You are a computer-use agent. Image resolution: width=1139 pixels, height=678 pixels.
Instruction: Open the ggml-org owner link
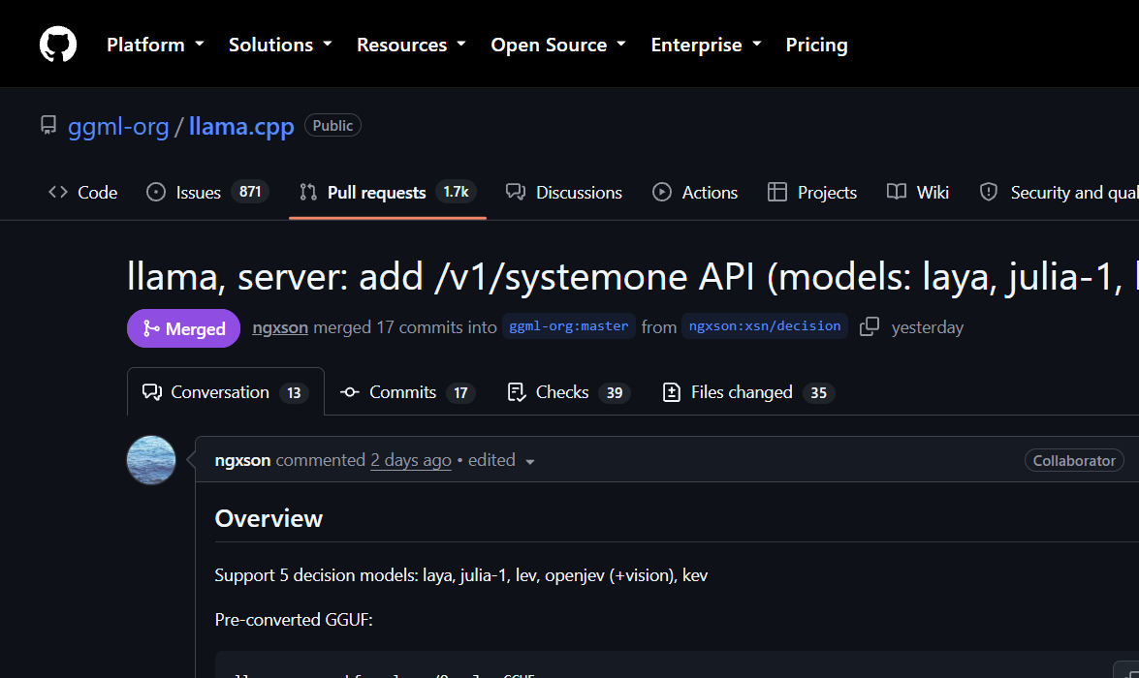(x=118, y=126)
